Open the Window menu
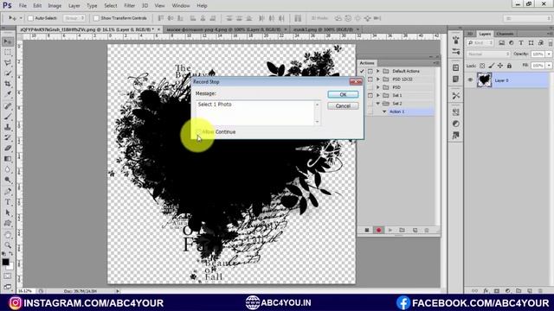 (181, 6)
